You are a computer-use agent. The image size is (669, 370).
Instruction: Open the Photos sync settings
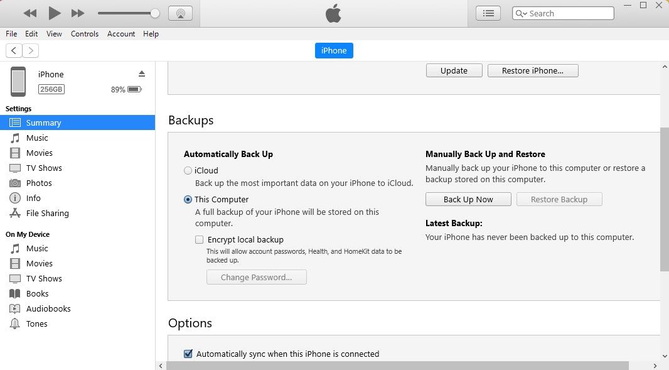[x=39, y=183]
